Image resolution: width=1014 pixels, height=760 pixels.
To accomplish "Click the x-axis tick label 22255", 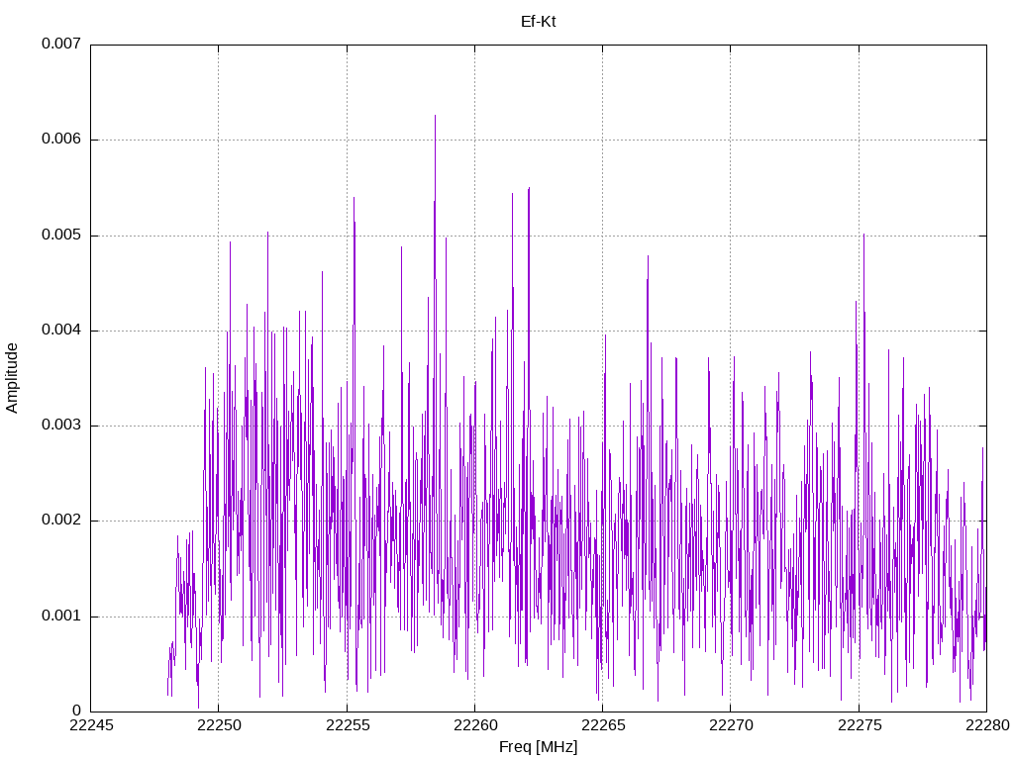I will (x=348, y=725).
